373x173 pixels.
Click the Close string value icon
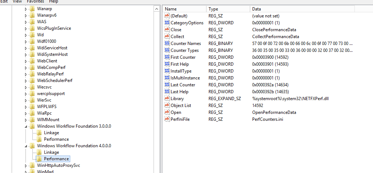[x=167, y=30]
